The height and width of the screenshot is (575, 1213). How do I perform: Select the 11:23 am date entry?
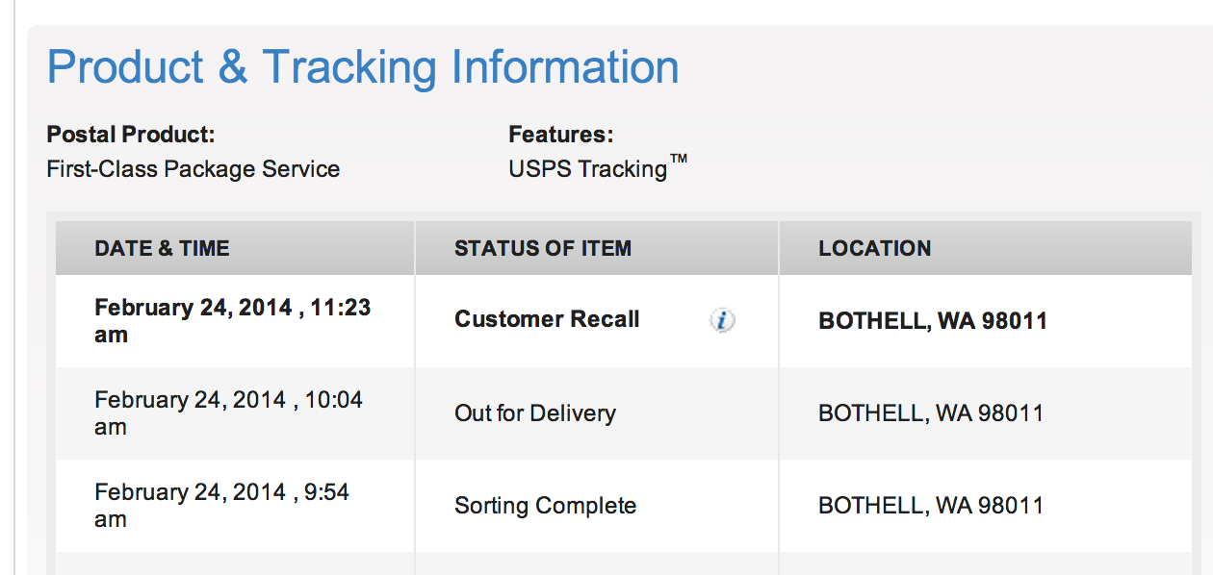pos(232,321)
